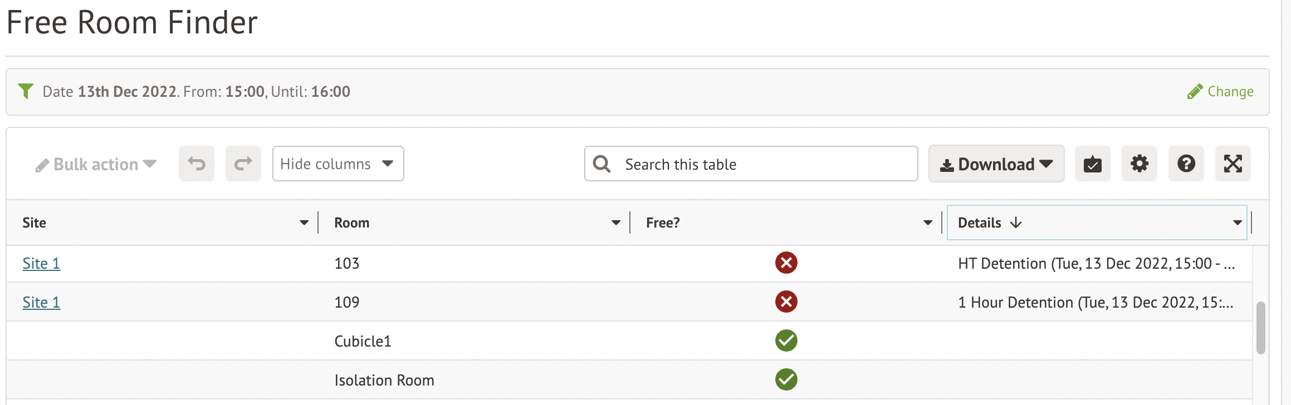Image resolution: width=1291 pixels, height=405 pixels.
Task: Click the calendar checkmark icon
Action: click(1092, 164)
